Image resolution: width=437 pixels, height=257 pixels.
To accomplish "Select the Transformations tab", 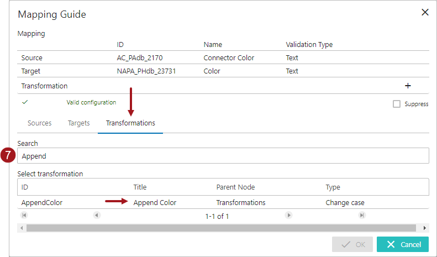I will pos(130,123).
